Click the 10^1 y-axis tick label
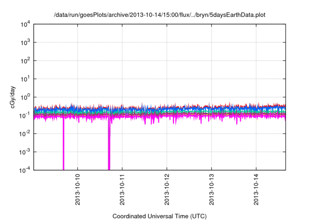The height and width of the screenshot is (221, 315). click(x=25, y=79)
